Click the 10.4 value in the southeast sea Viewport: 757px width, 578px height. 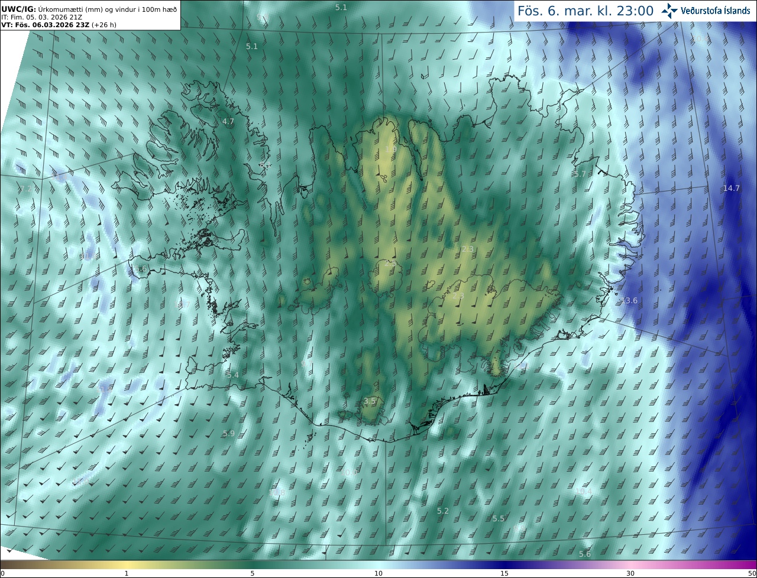[x=583, y=491]
